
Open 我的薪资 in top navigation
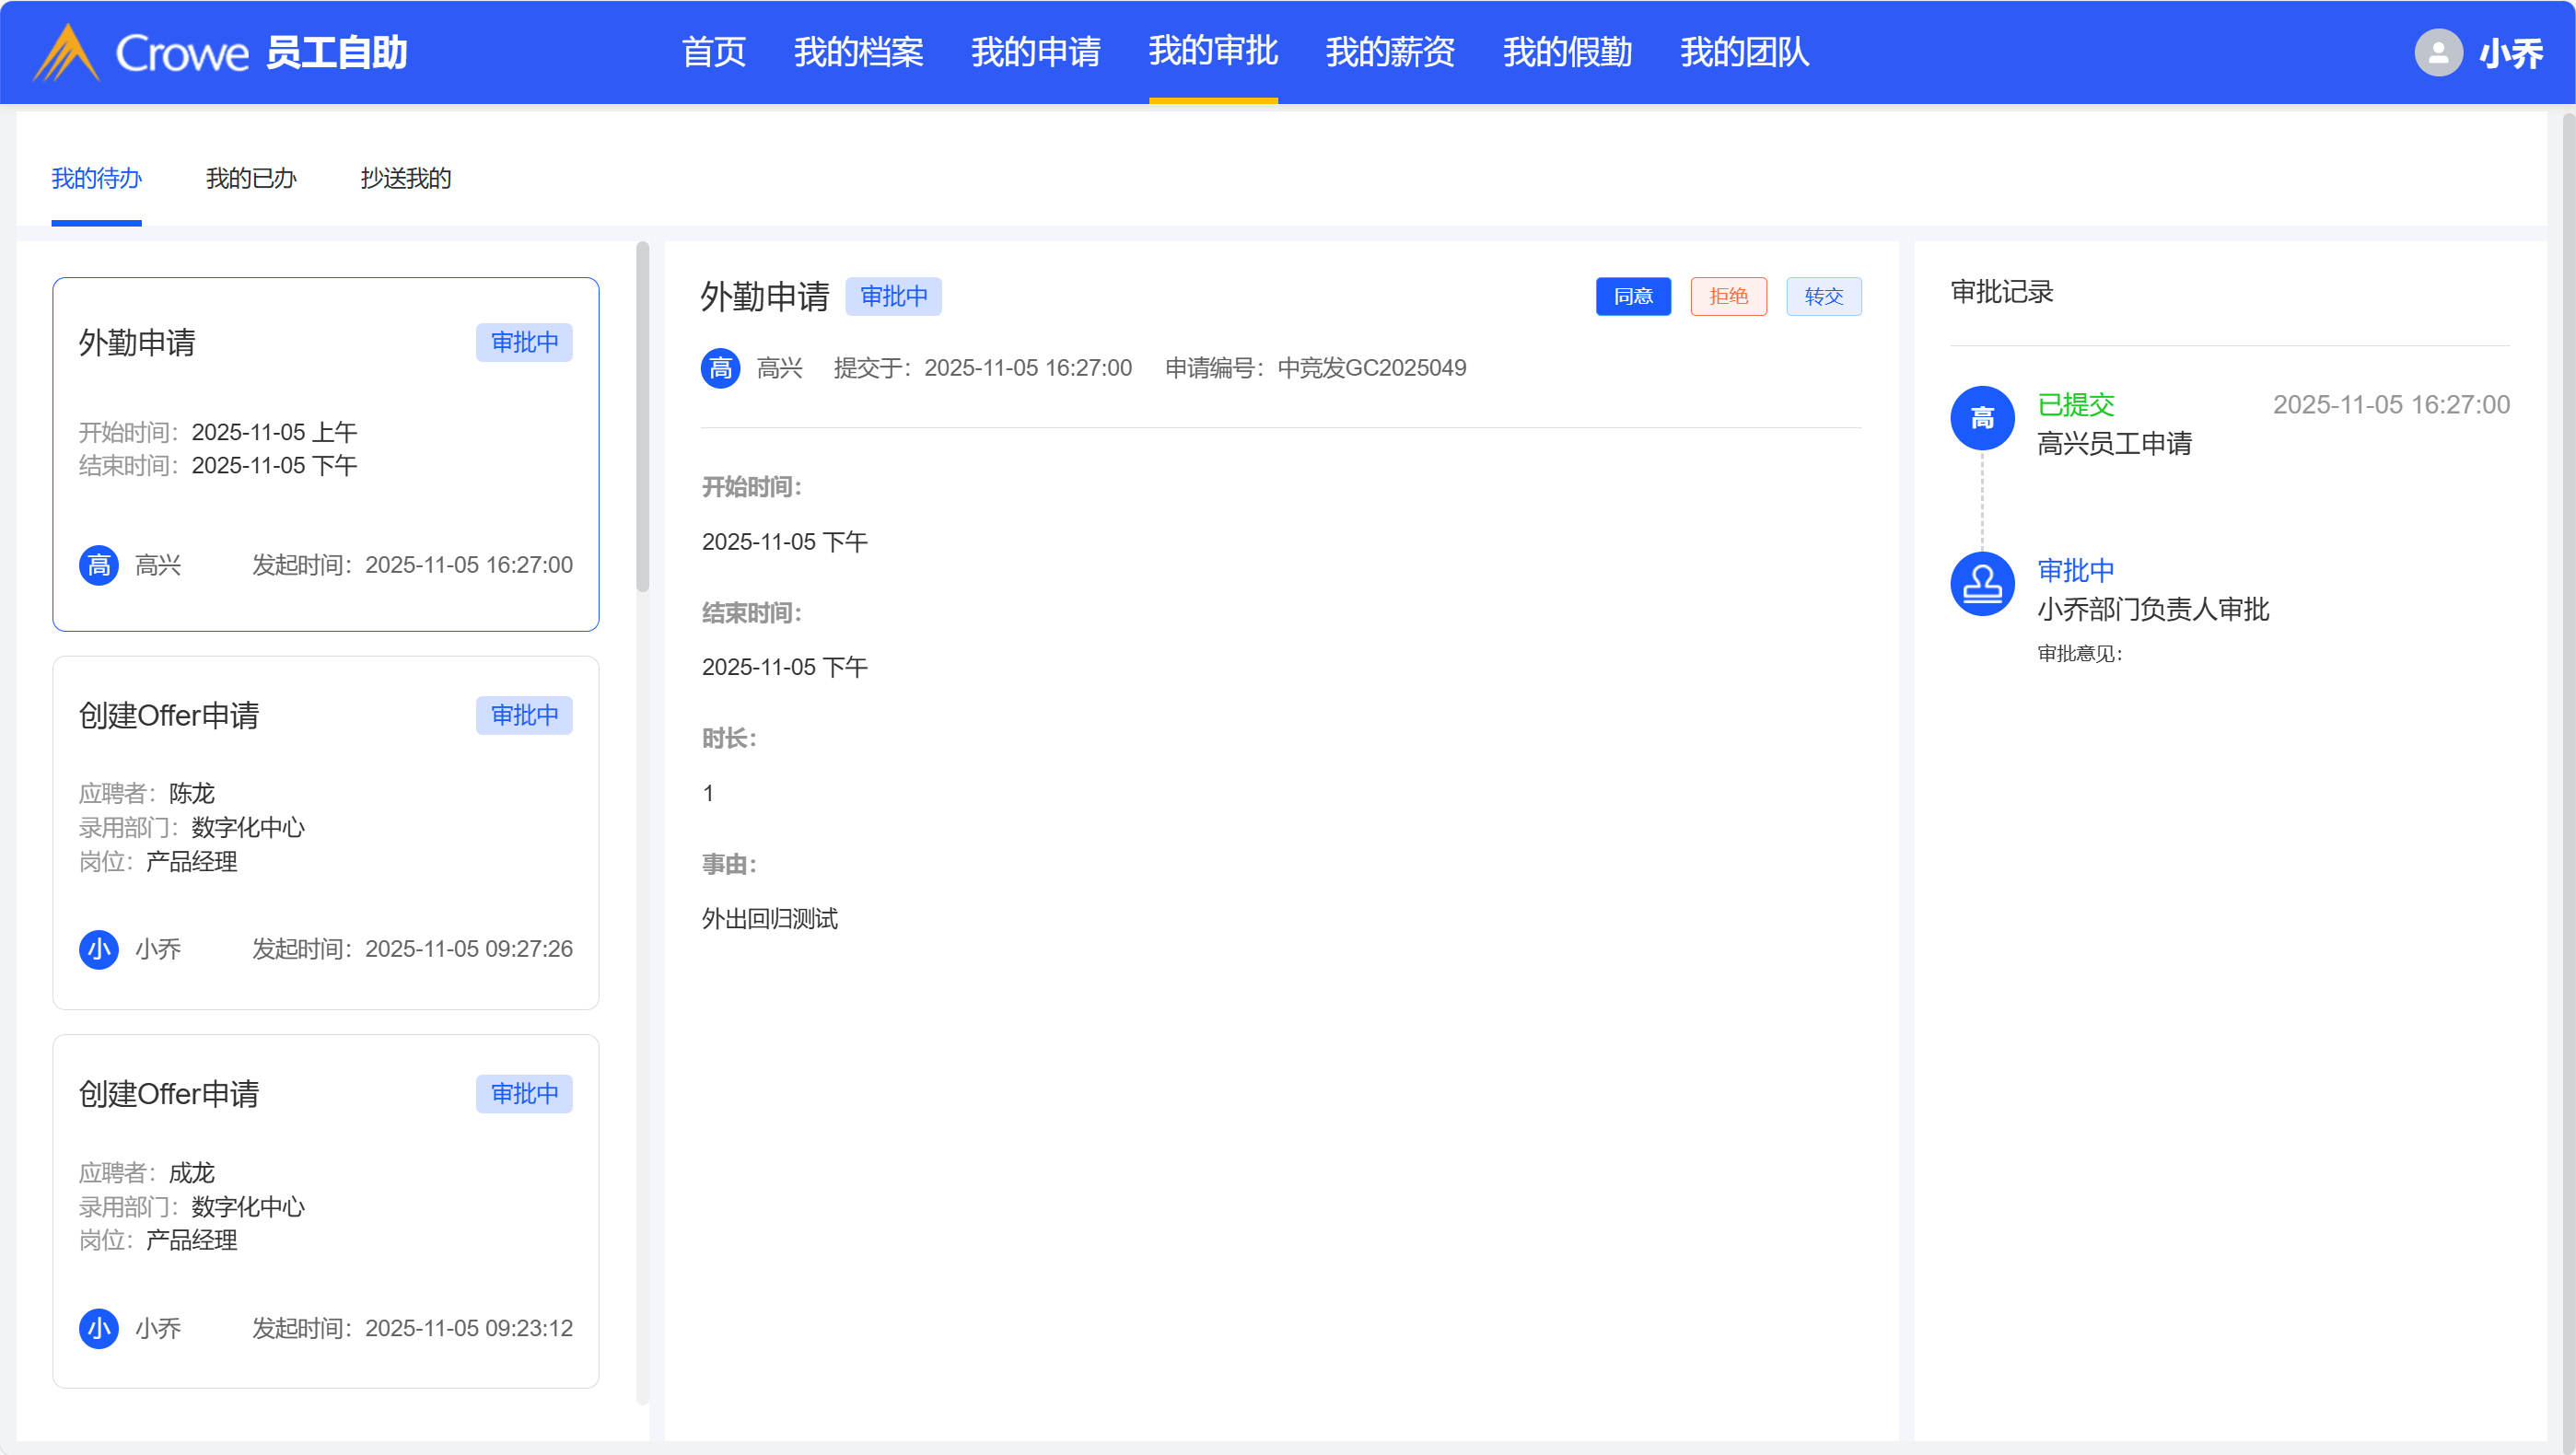pos(1389,52)
